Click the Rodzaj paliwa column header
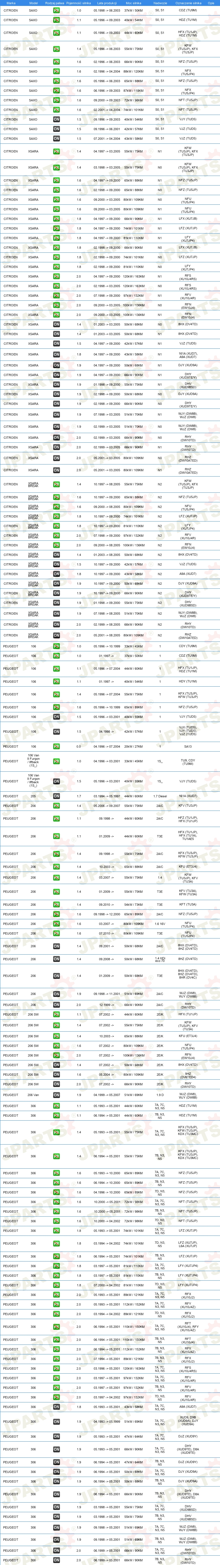Viewport: 220px width, 1565px height. [55, 3]
